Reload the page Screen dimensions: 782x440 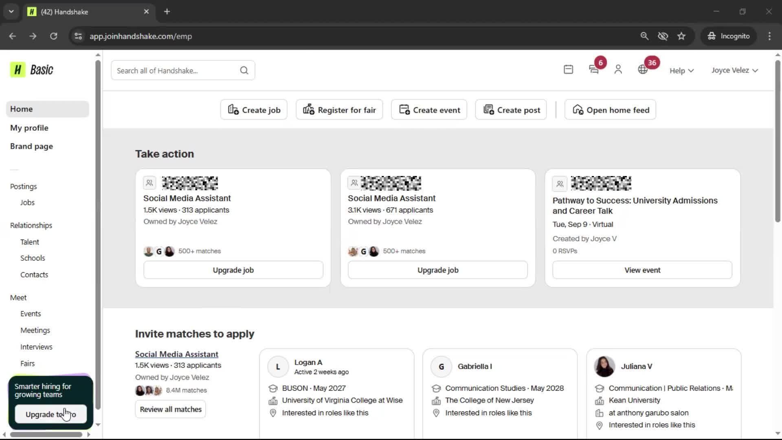click(x=53, y=36)
